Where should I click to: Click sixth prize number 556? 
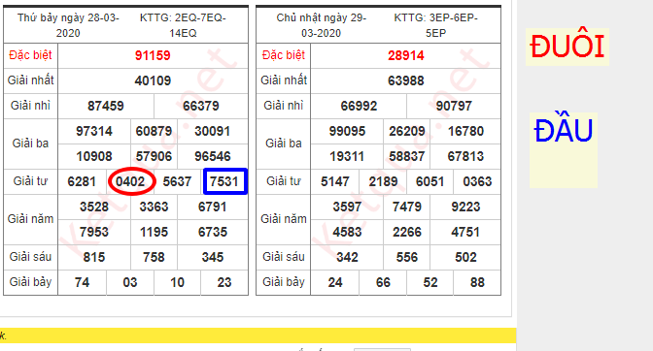(406, 257)
